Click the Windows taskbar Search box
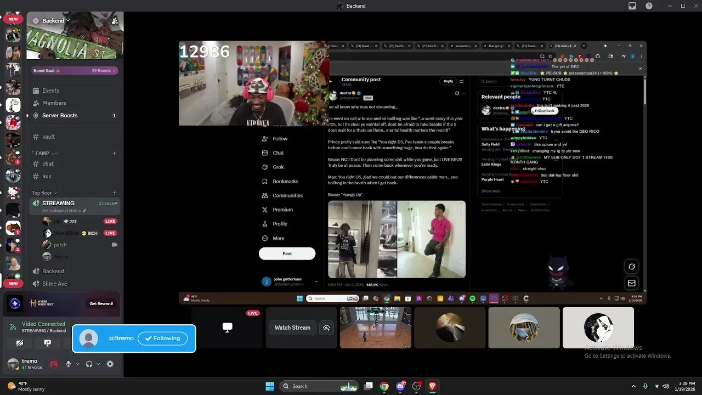This screenshot has width=702, height=395. tap(319, 386)
